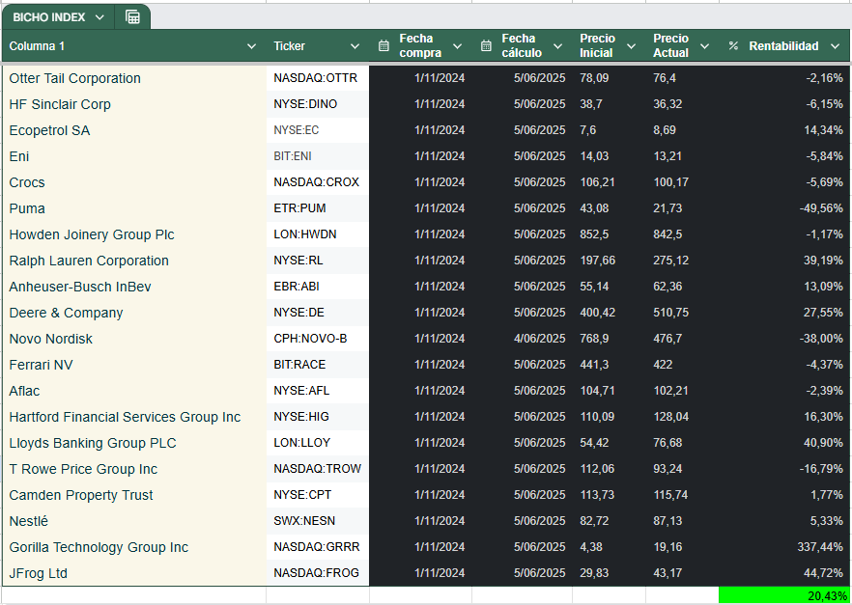Open the Fecha compra column dropdown arrow

pos(458,46)
